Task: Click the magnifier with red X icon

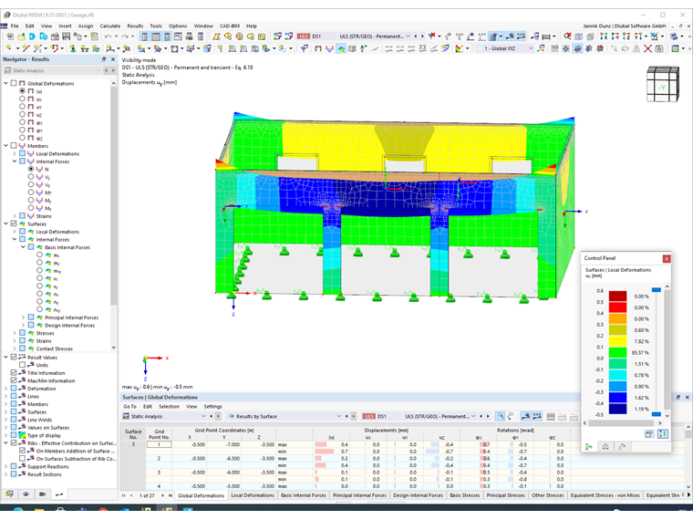Action: (x=567, y=36)
